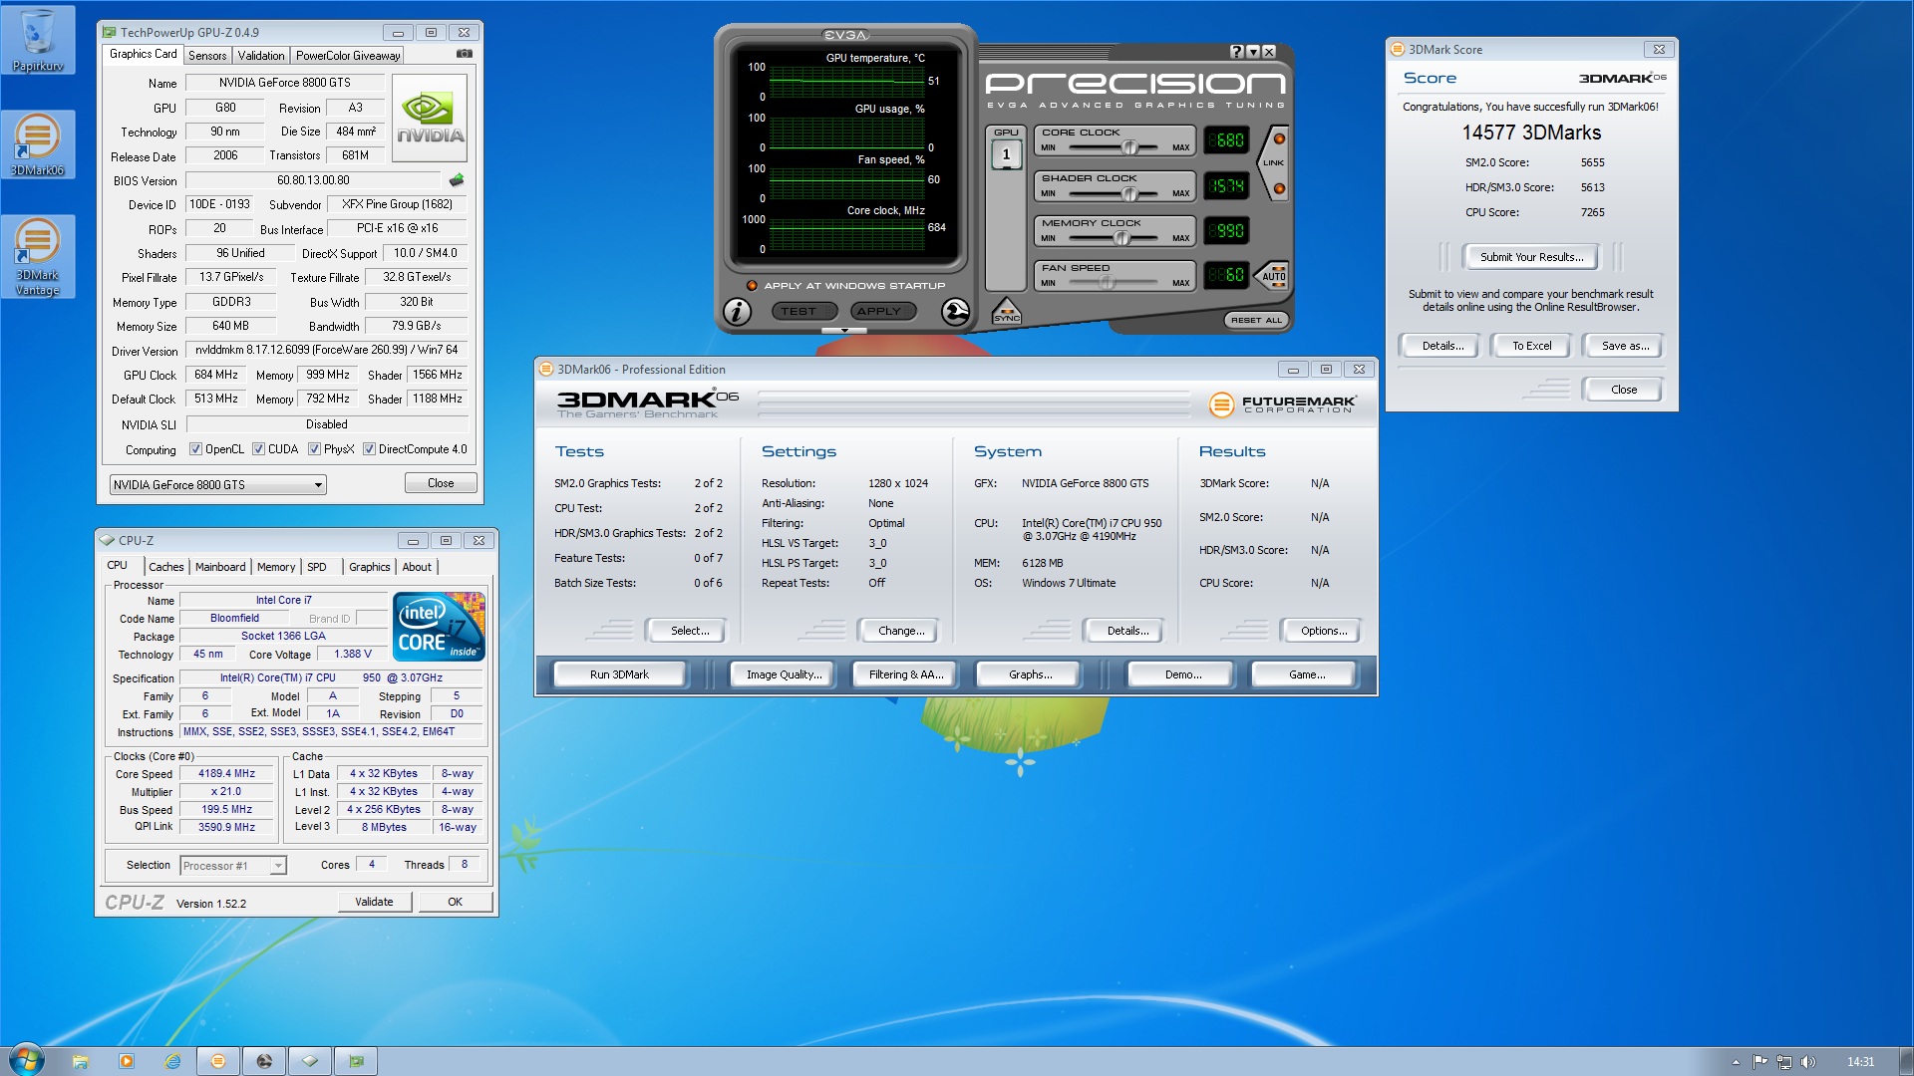
Task: Click Reset All in Precision
Action: (x=1256, y=320)
